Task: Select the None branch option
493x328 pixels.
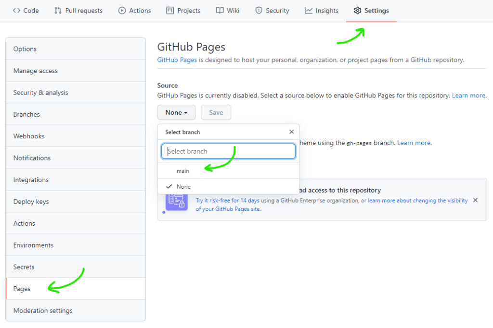Action: point(228,187)
